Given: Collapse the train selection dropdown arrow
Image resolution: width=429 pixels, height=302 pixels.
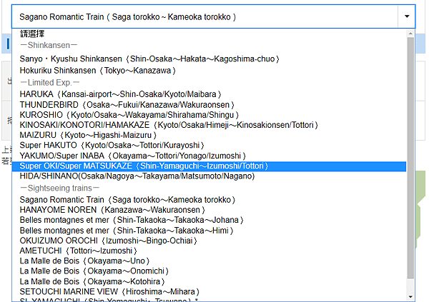Looking at the screenshot, I should [x=407, y=16].
